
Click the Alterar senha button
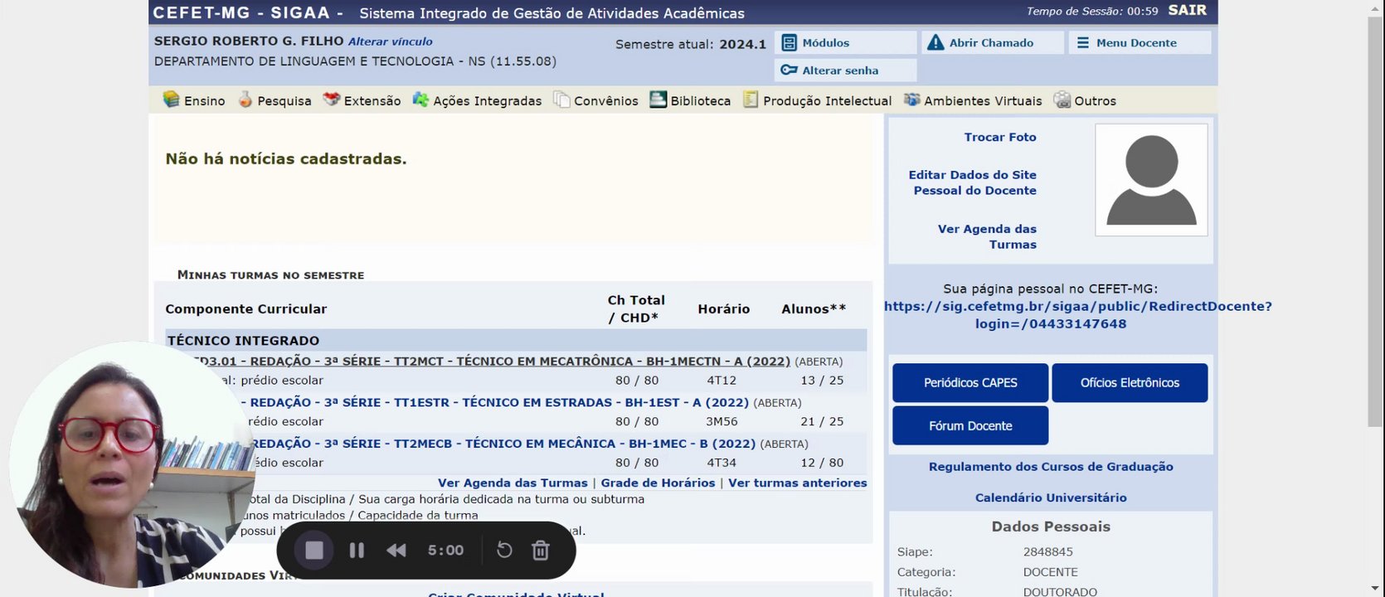846,70
